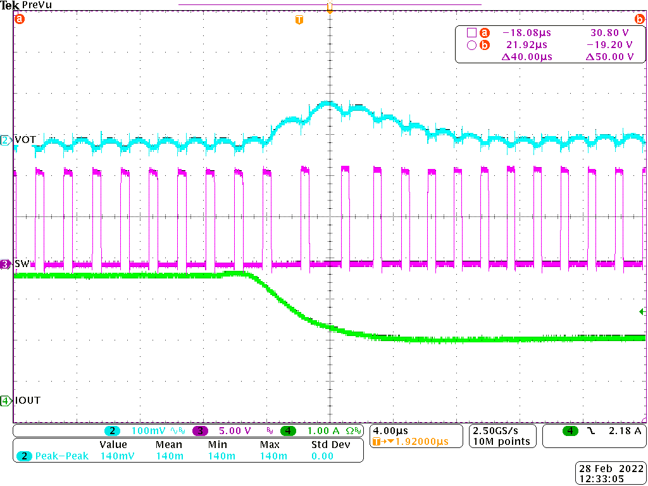Click the green trigger level arrow on right edge
Viewport: 648px width, 486px height.
642,311
